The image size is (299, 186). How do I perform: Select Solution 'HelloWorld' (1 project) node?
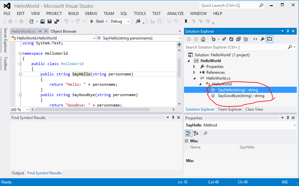tap(222, 55)
